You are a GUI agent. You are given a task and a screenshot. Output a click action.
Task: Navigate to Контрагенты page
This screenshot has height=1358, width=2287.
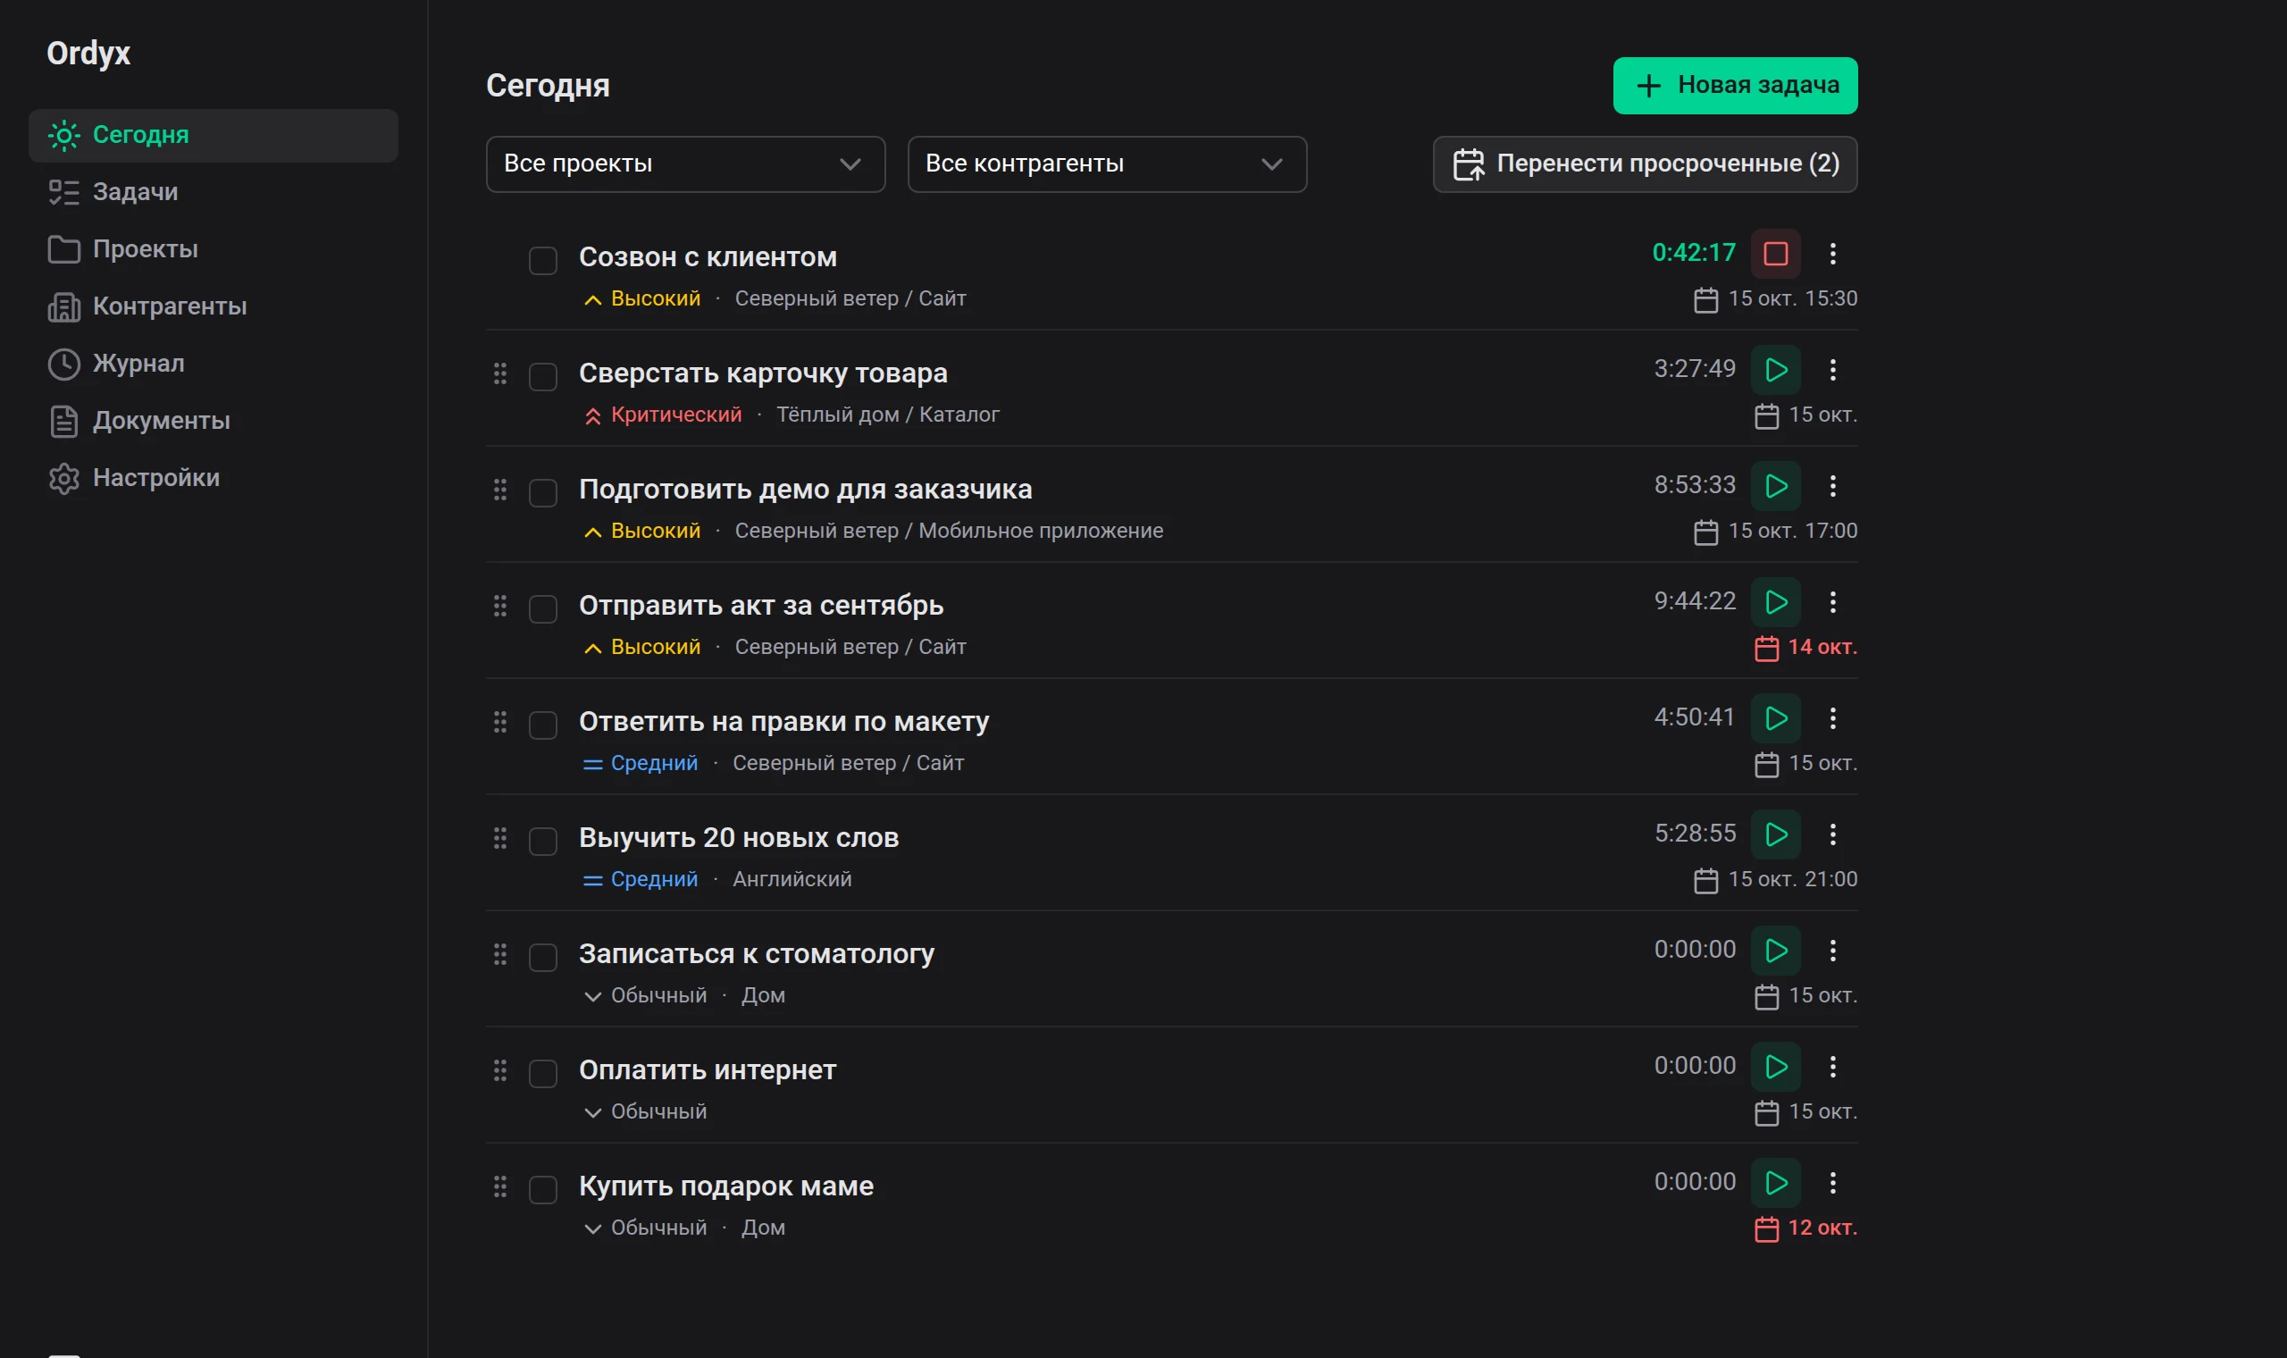(x=214, y=306)
